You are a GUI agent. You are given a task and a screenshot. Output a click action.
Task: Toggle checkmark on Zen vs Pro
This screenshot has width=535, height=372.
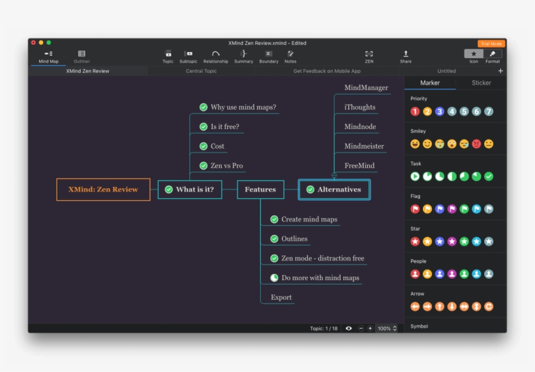click(204, 165)
